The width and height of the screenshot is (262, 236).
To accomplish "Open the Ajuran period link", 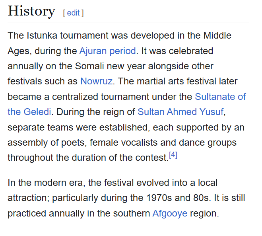I will (107, 51).
